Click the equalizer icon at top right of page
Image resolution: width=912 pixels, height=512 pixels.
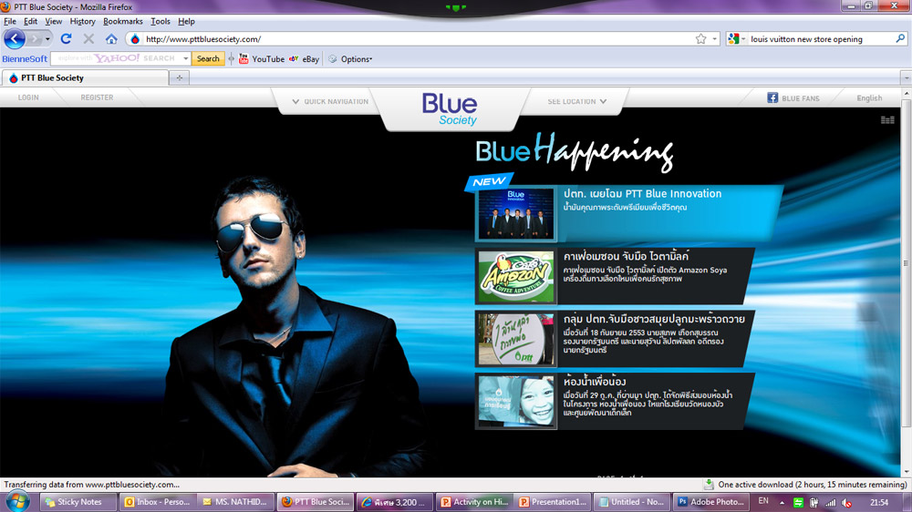tap(887, 119)
